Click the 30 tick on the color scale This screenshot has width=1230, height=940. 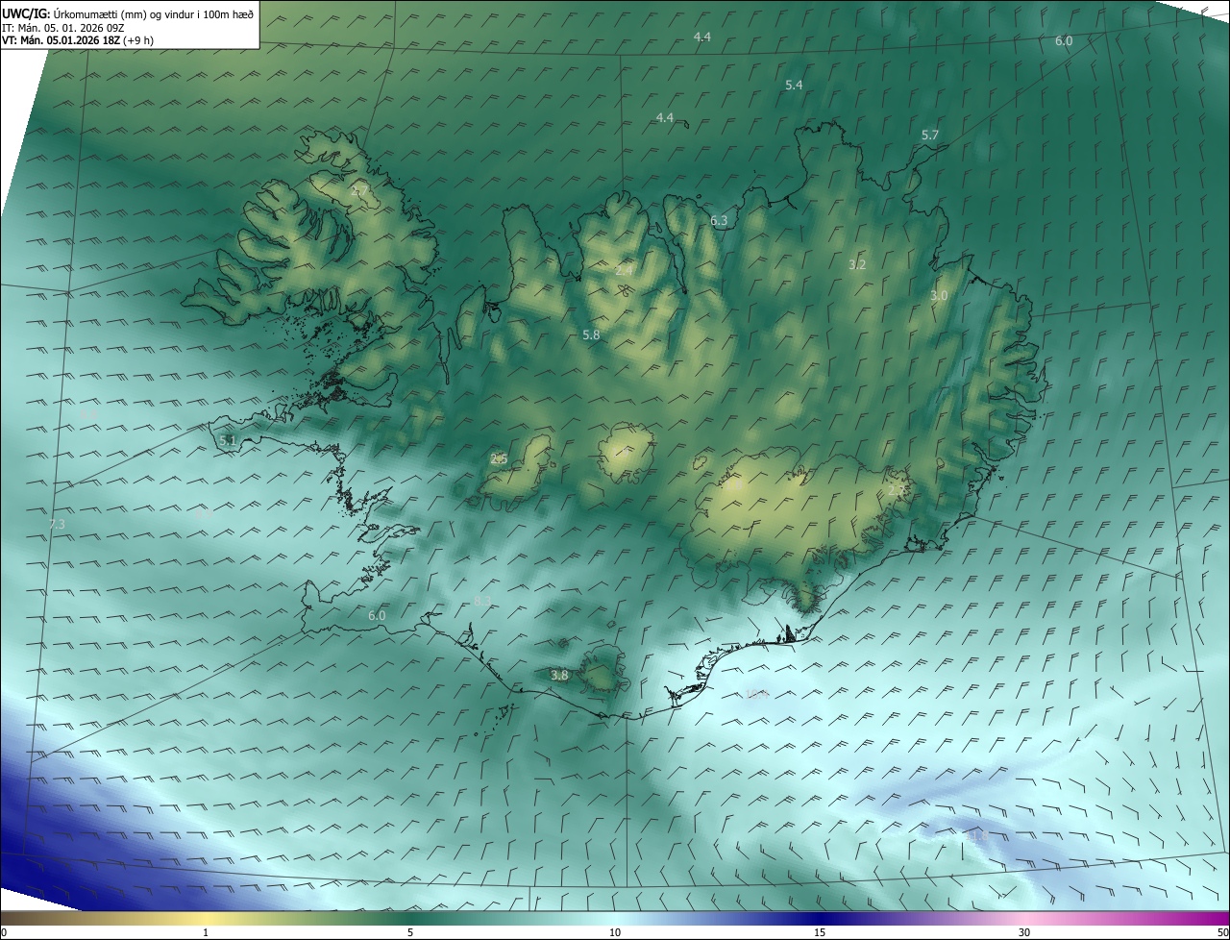point(1024,933)
